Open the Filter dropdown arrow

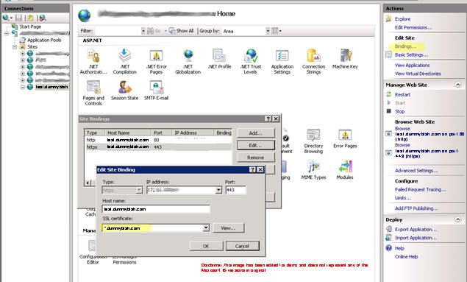pos(143,31)
